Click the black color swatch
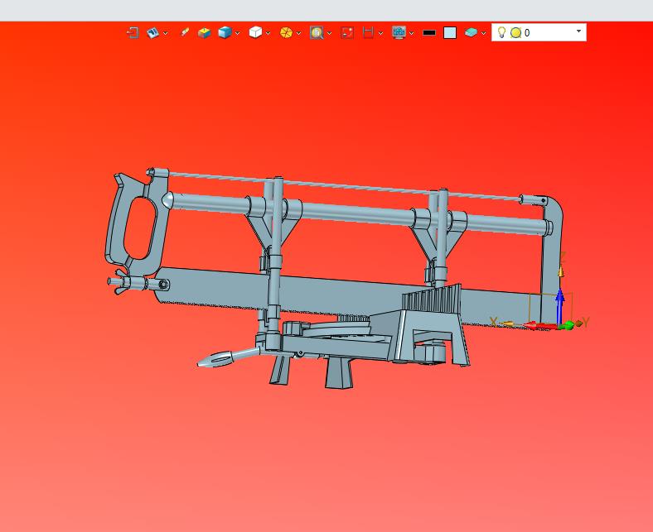Viewport: 653px width, 532px height. coord(429,33)
